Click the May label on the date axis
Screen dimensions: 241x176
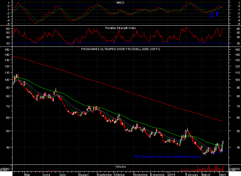tap(27, 175)
